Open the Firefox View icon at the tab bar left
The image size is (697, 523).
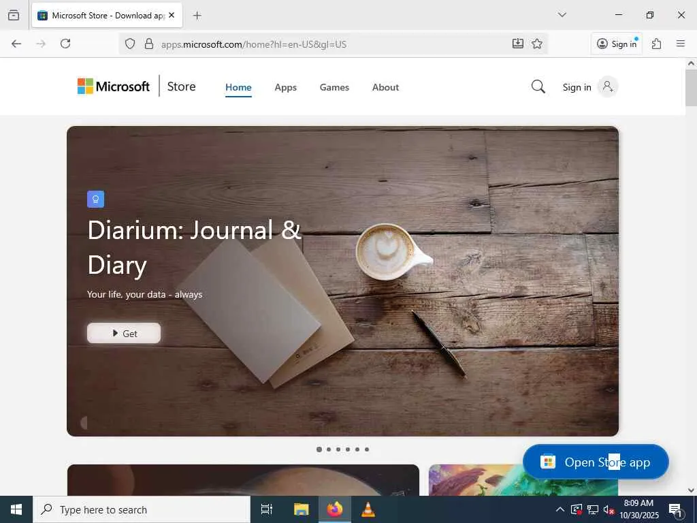pos(14,15)
